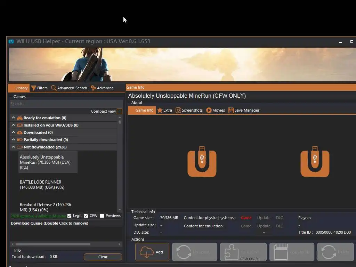Collapse the Ready for emulation group
The width and height of the screenshot is (356, 267).
coord(14,118)
